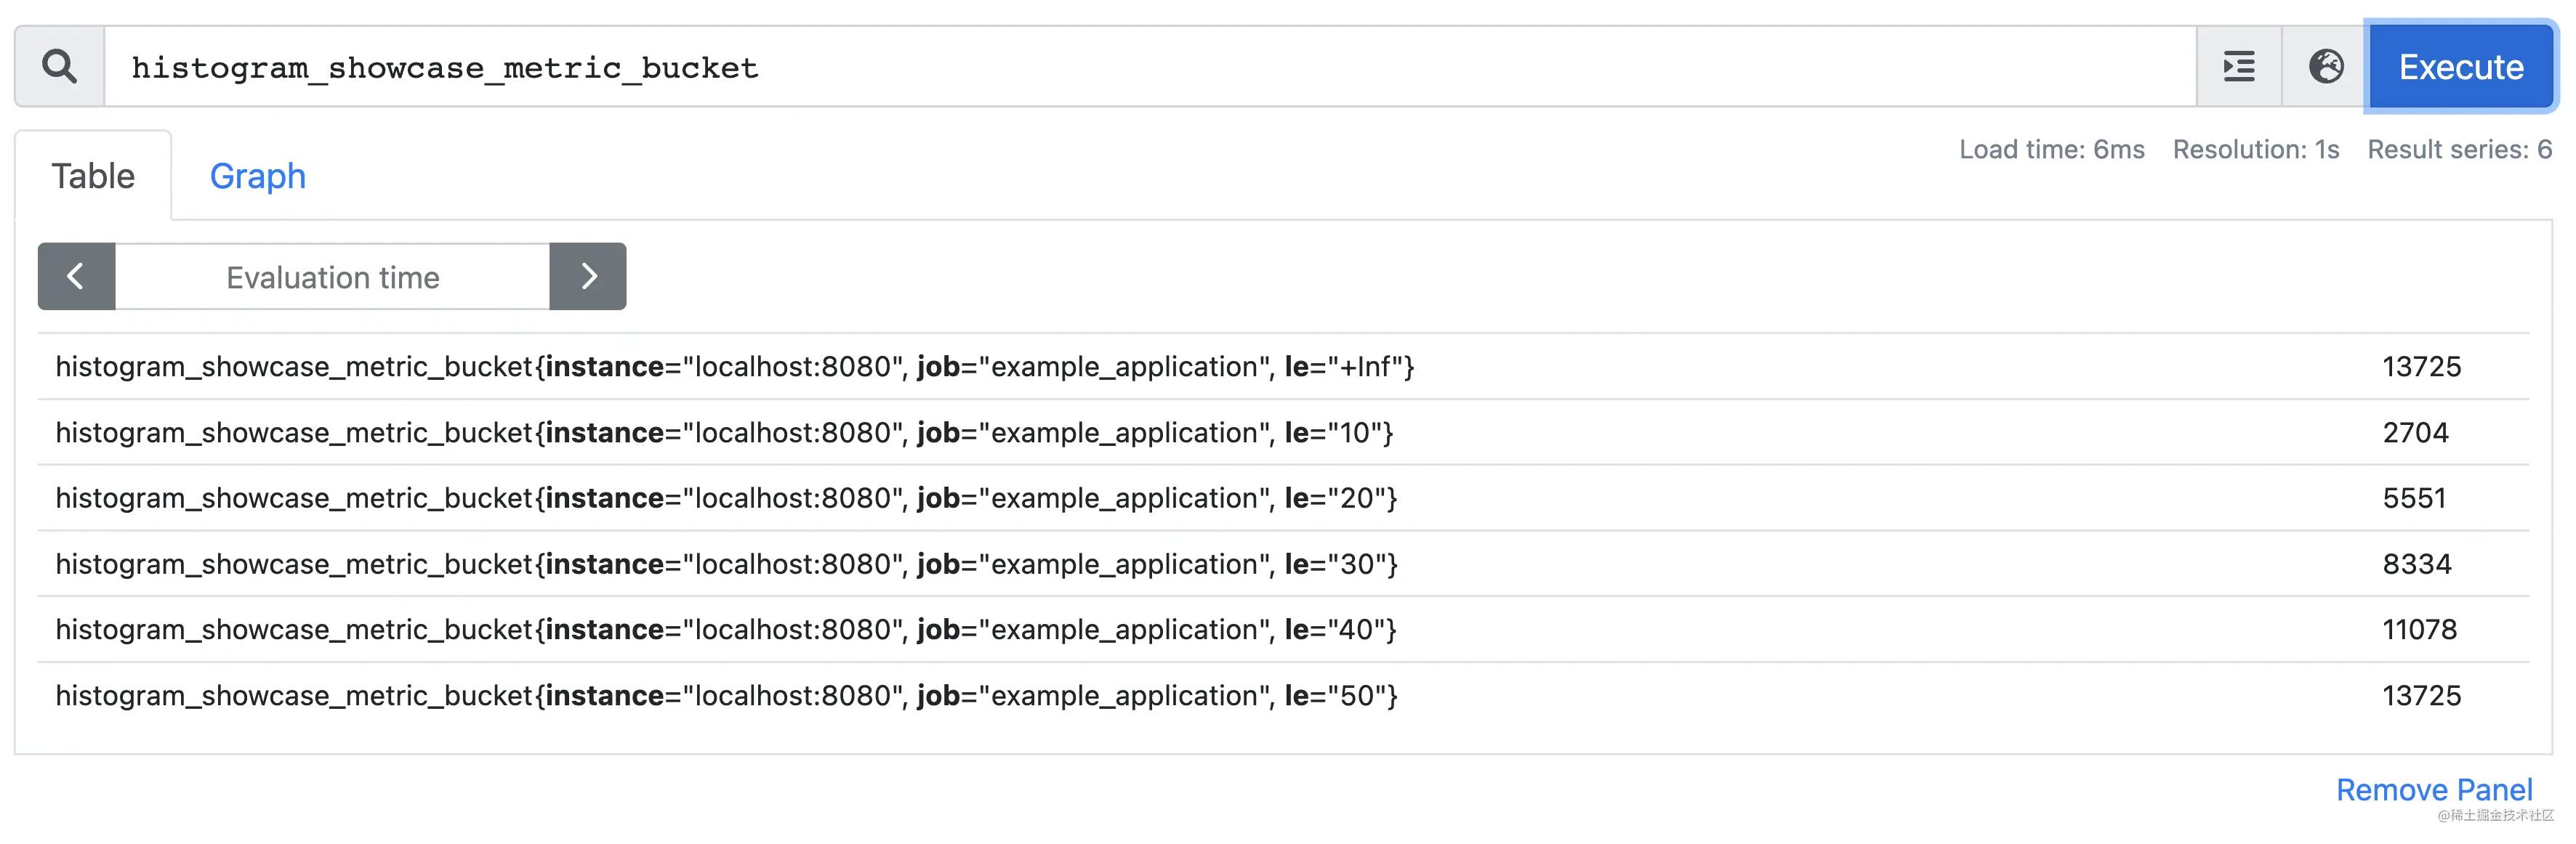Select the Table tab
Screen dimensions: 2576x844
[93, 176]
